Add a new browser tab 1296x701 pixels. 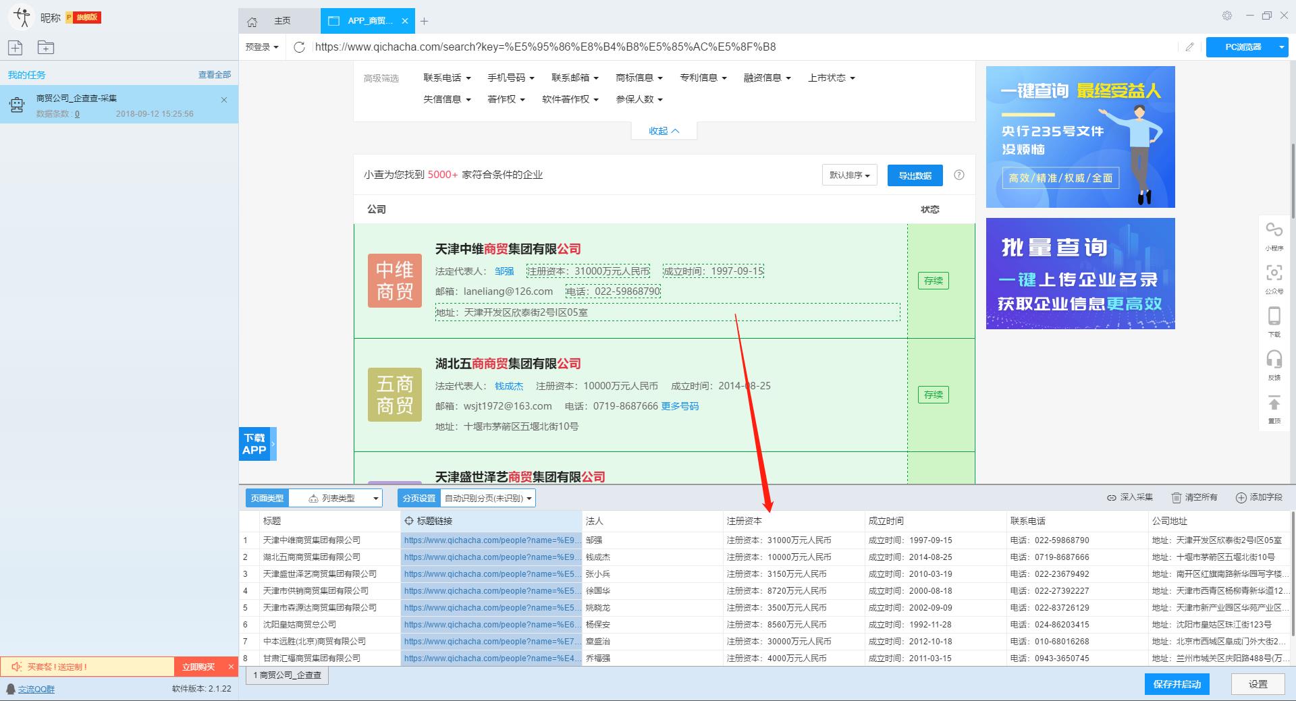424,21
